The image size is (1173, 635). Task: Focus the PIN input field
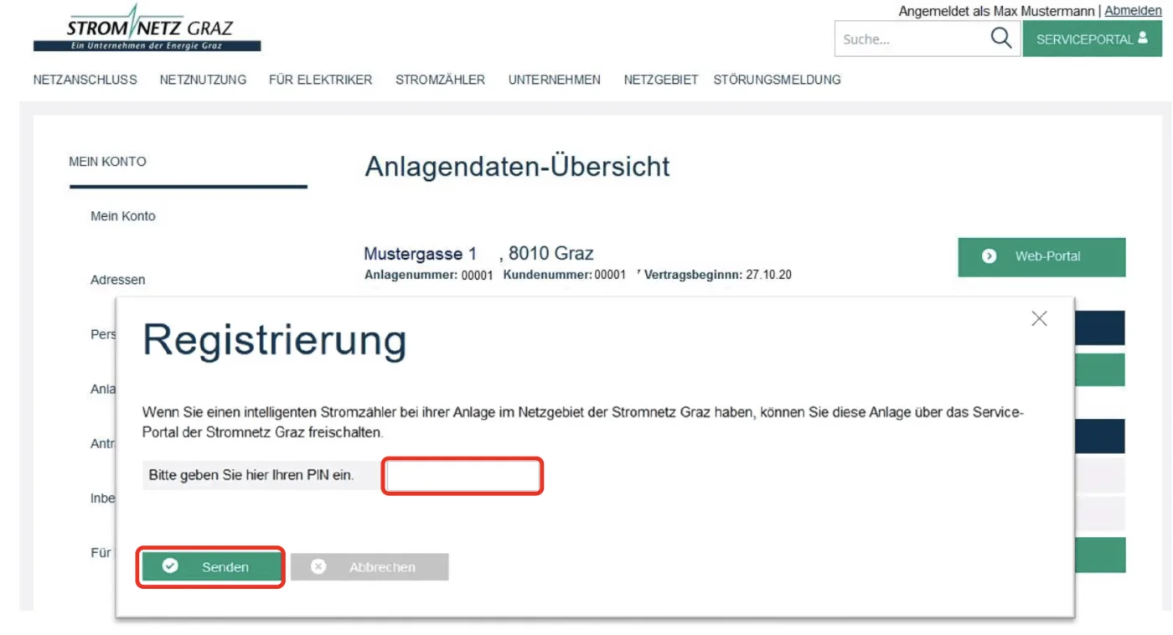point(462,476)
